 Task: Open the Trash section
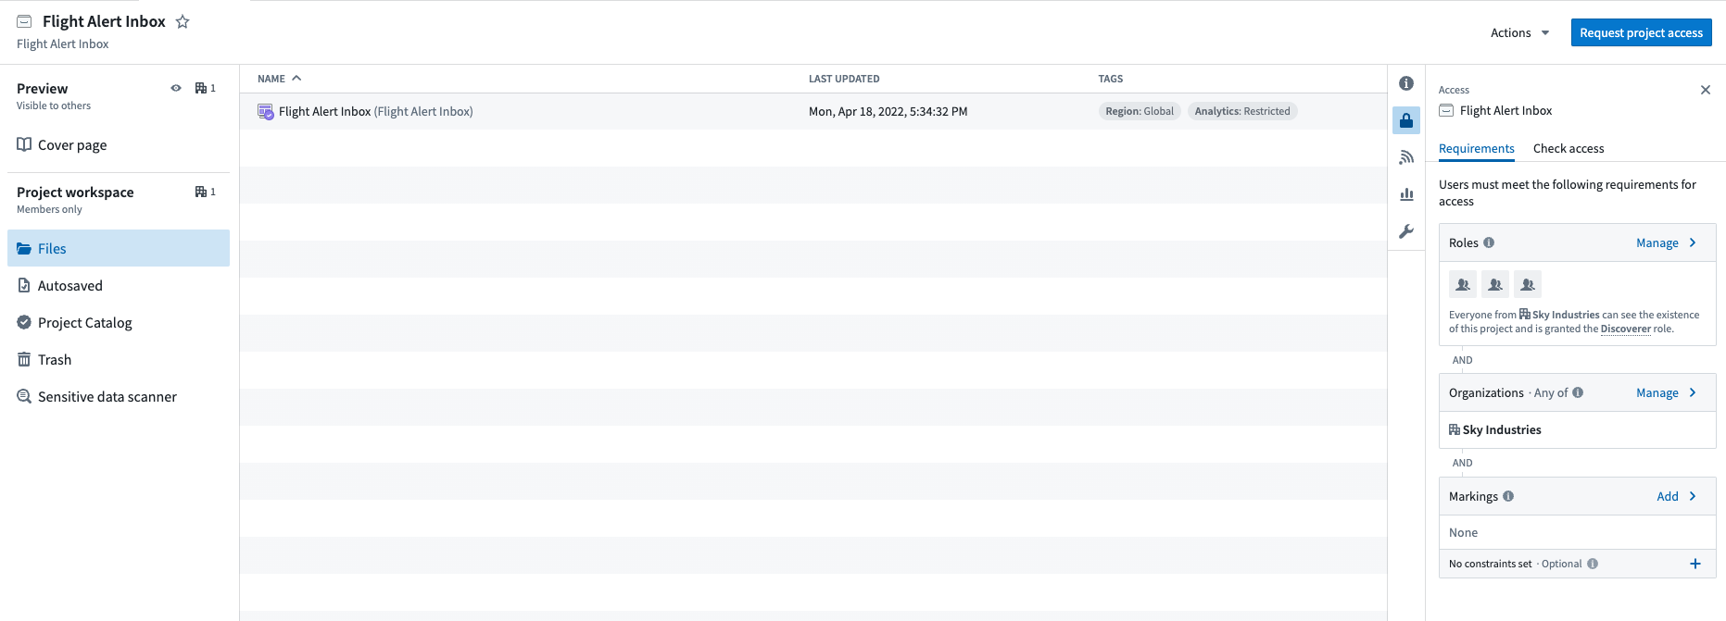point(119,359)
